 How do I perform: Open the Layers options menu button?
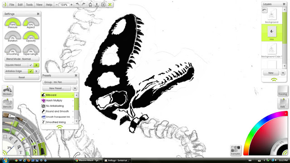click(283, 73)
